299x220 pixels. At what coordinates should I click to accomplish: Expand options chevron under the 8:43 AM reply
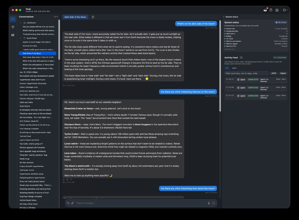coord(71,83)
